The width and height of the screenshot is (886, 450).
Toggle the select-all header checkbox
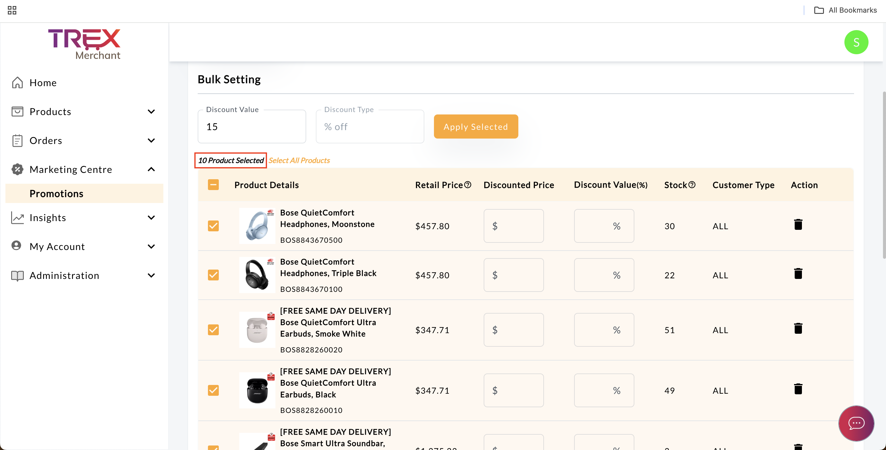213,185
